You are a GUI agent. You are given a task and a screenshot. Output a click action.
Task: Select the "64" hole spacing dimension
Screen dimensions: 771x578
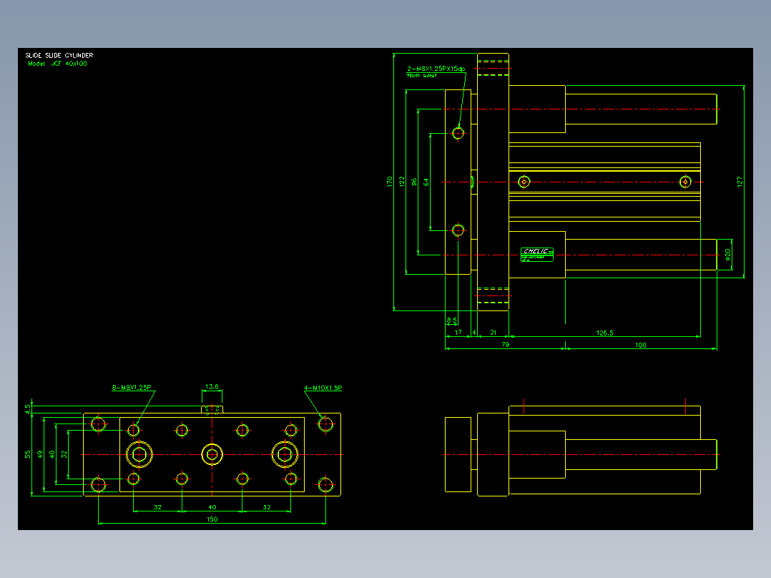(x=426, y=182)
